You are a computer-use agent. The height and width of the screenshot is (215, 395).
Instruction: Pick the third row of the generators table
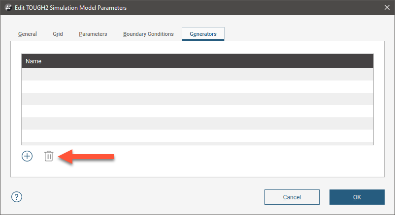(x=197, y=99)
